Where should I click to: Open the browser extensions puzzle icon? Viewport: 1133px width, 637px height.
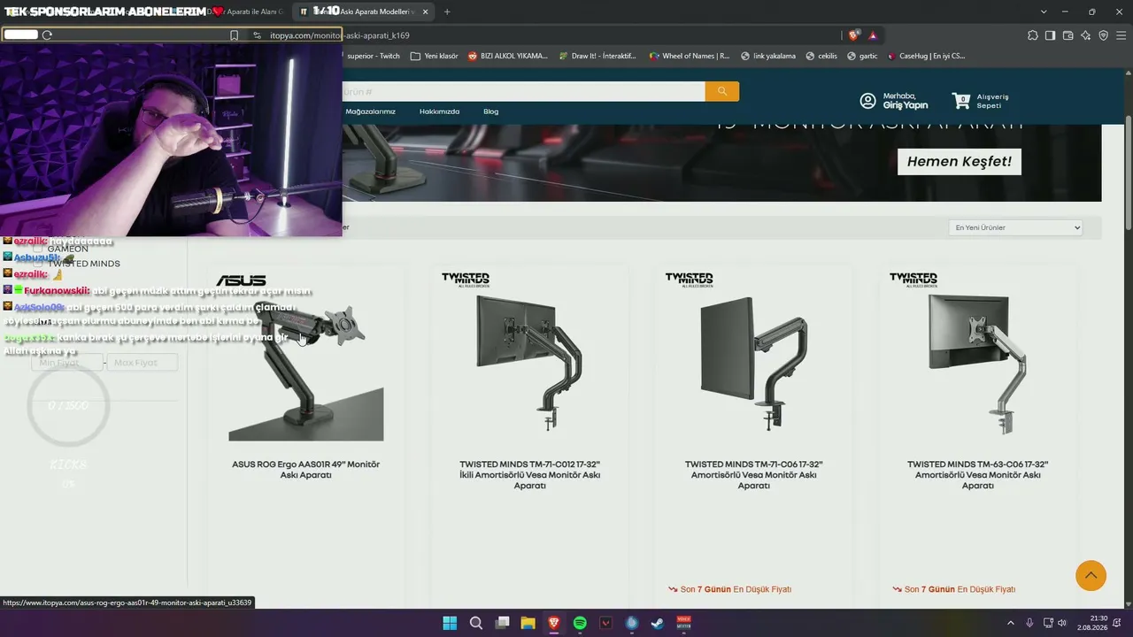pyautogui.click(x=1033, y=35)
